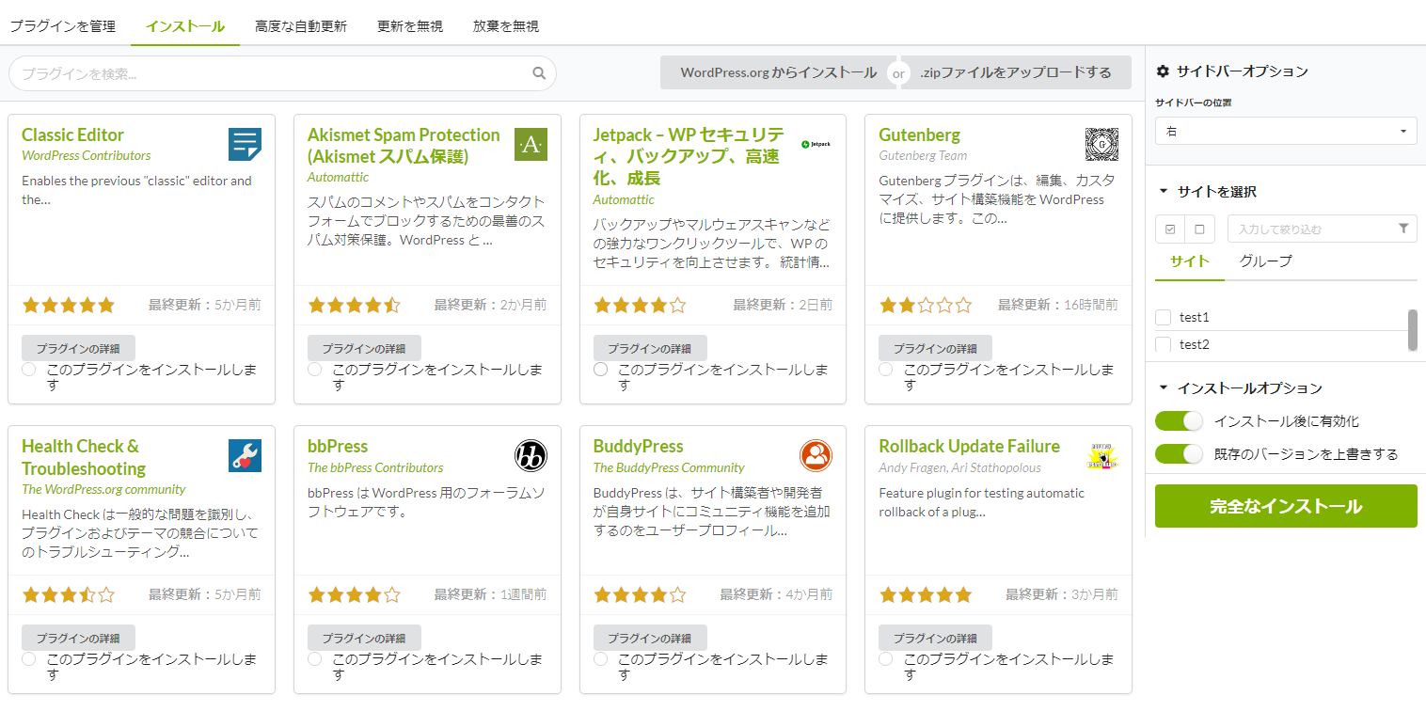Click the plugin search input field
The width and height of the screenshot is (1426, 727).
(x=282, y=73)
